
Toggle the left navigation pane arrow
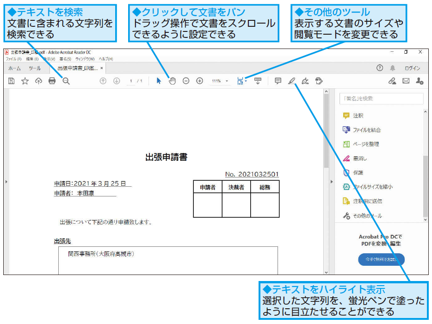pyautogui.click(x=6, y=182)
